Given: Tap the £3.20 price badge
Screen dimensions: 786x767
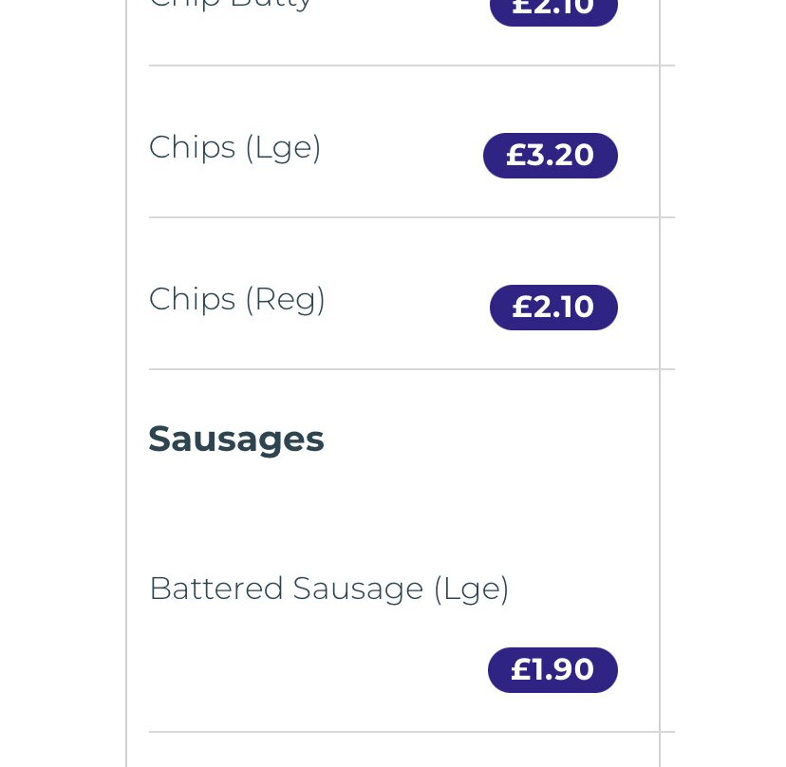Looking at the screenshot, I should point(550,156).
